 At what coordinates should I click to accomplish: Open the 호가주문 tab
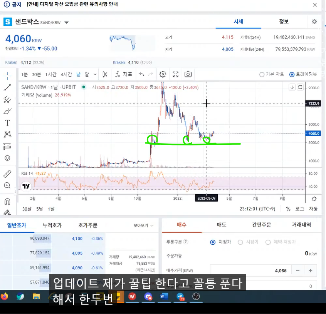(88, 225)
